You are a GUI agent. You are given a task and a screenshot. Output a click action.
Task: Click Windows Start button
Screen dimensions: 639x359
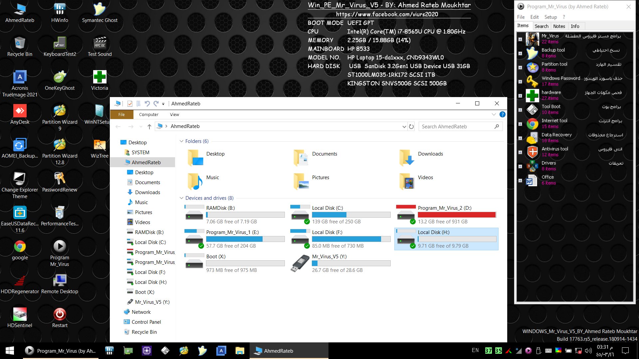(10, 351)
